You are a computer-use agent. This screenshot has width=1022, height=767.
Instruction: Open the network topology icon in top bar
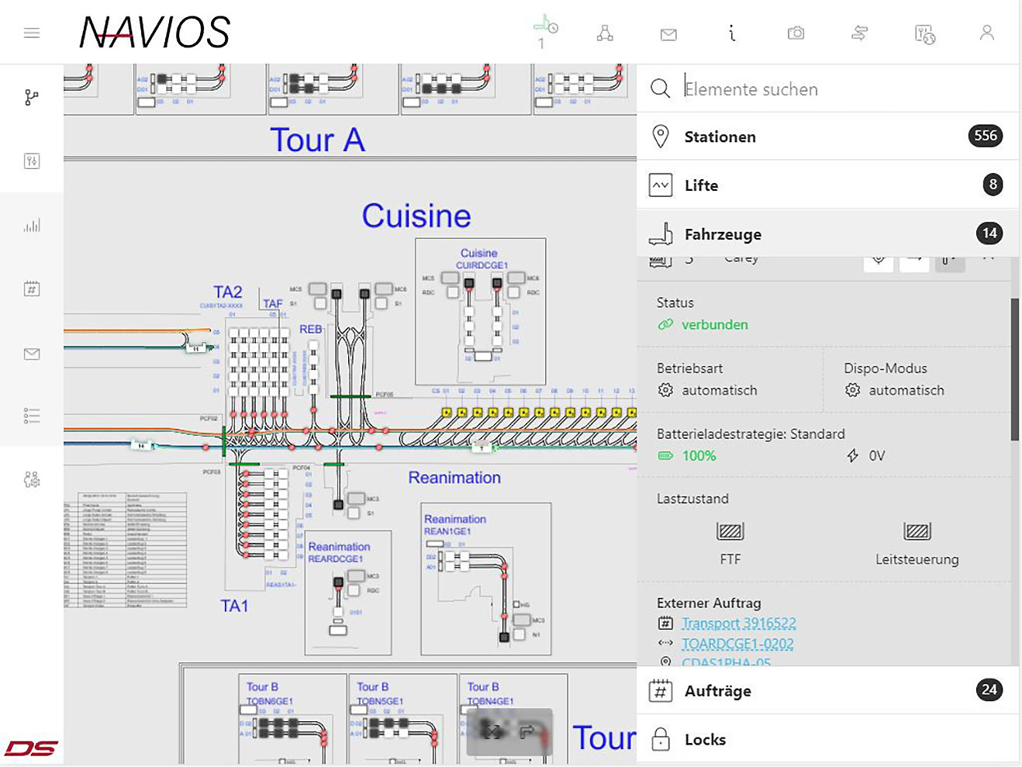605,33
